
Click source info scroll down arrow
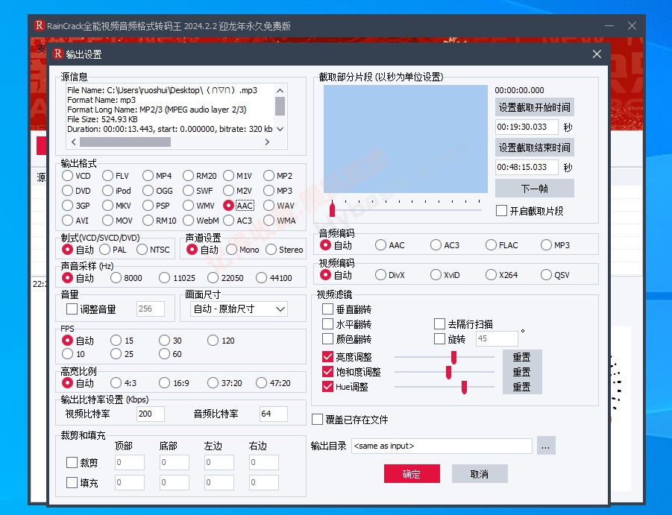280,129
